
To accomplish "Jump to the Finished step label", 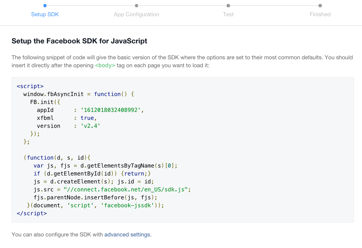I will [320, 14].
